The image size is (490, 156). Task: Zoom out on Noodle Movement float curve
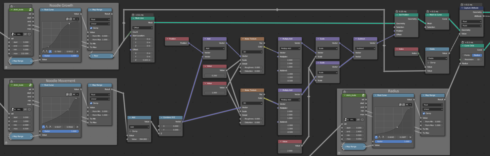(x=70, y=94)
